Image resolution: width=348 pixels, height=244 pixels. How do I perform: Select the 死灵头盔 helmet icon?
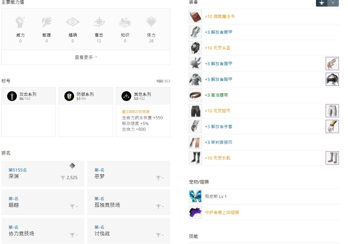click(195, 48)
